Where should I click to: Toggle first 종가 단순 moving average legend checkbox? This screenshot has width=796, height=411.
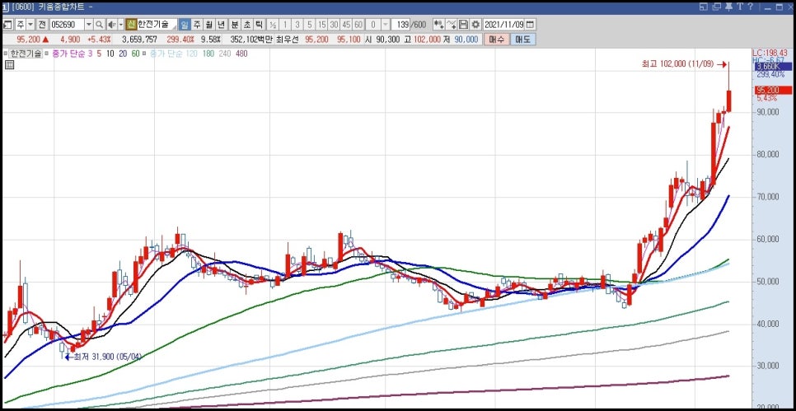click(x=47, y=54)
